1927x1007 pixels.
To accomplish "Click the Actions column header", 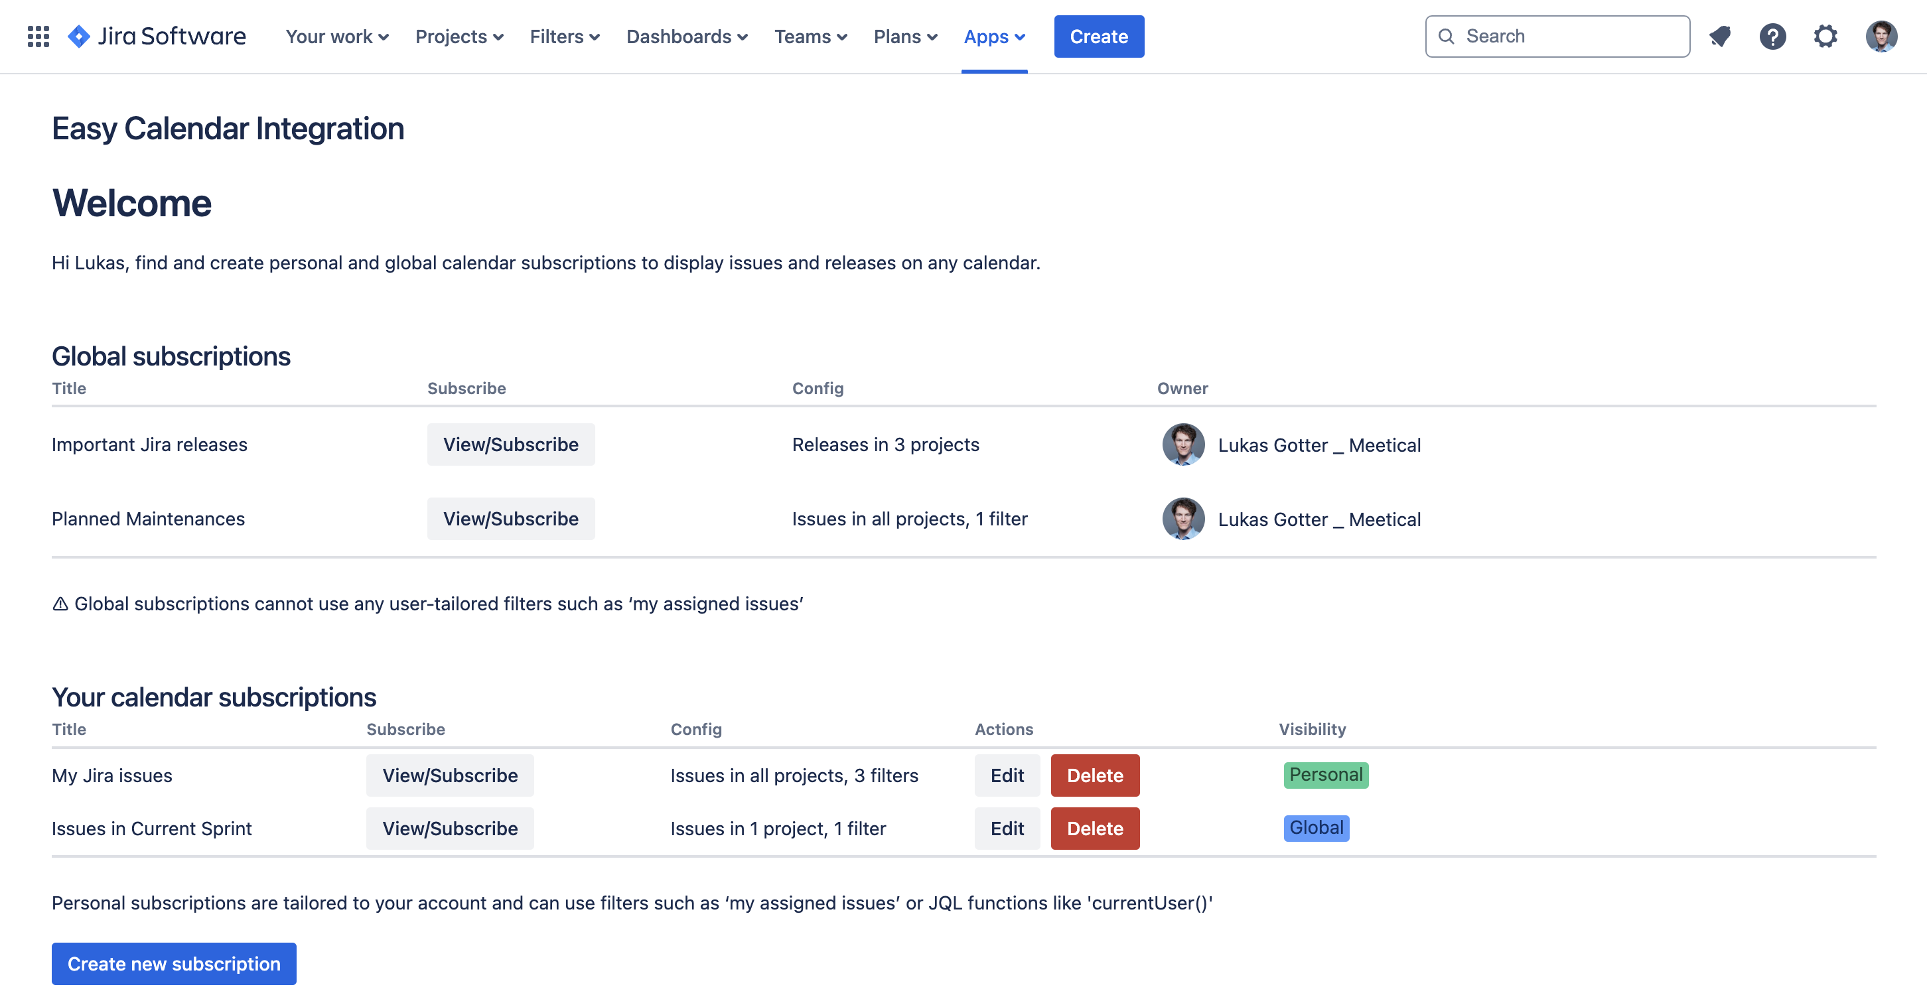I will 1004,729.
